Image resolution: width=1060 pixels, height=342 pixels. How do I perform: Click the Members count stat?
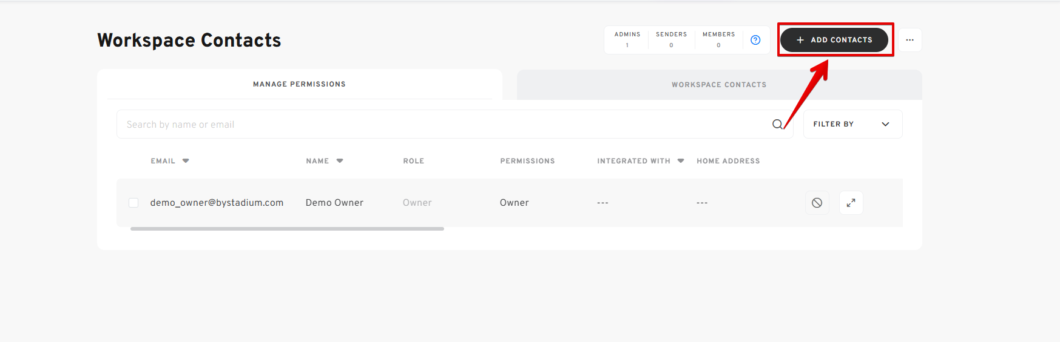point(718,40)
